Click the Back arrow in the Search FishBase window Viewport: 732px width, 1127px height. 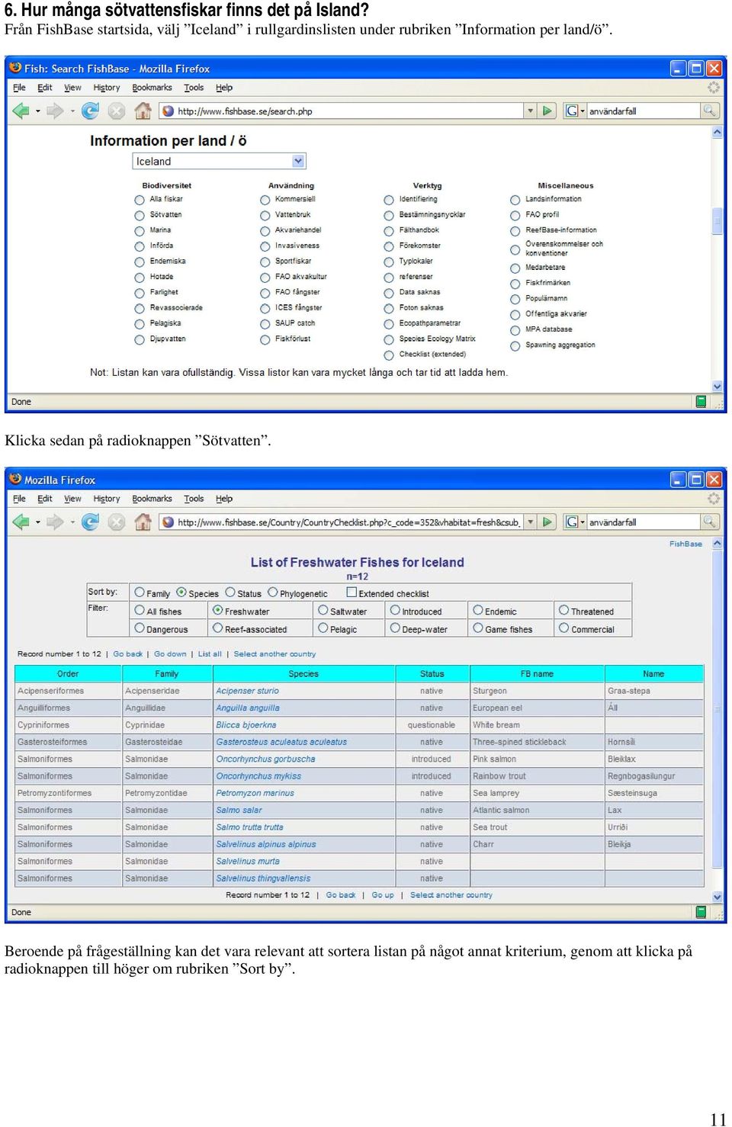[21, 111]
